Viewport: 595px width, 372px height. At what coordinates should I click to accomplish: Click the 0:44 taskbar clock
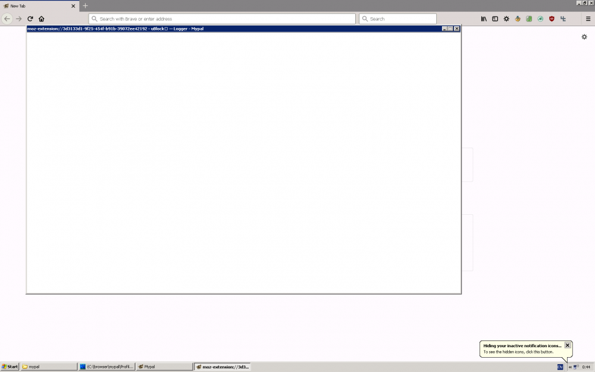coord(586,367)
